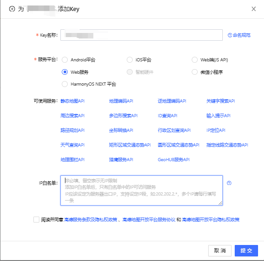Close the 添加Key dialog with X
The height and width of the screenshot is (261, 264).
coord(253,9)
